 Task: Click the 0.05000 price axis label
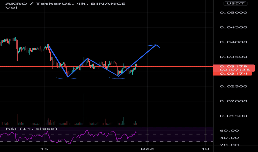pos(233,13)
